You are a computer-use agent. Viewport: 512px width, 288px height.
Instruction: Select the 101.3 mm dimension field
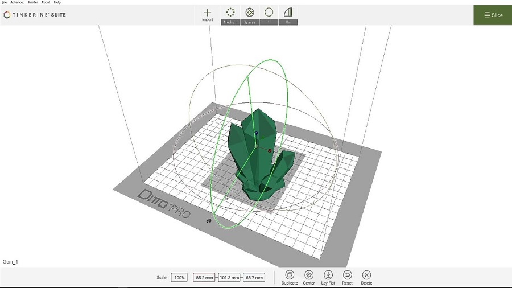click(x=229, y=278)
